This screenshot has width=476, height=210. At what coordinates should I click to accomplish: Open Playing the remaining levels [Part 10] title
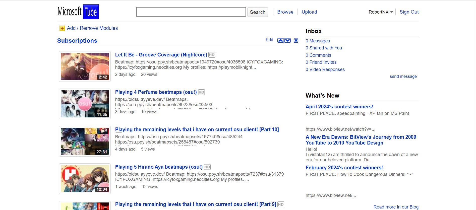click(x=197, y=129)
